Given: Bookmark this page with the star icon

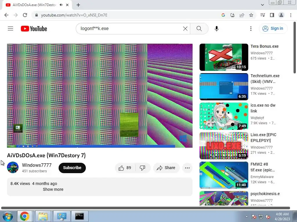Looking at the screenshot, I should (x=251, y=15).
